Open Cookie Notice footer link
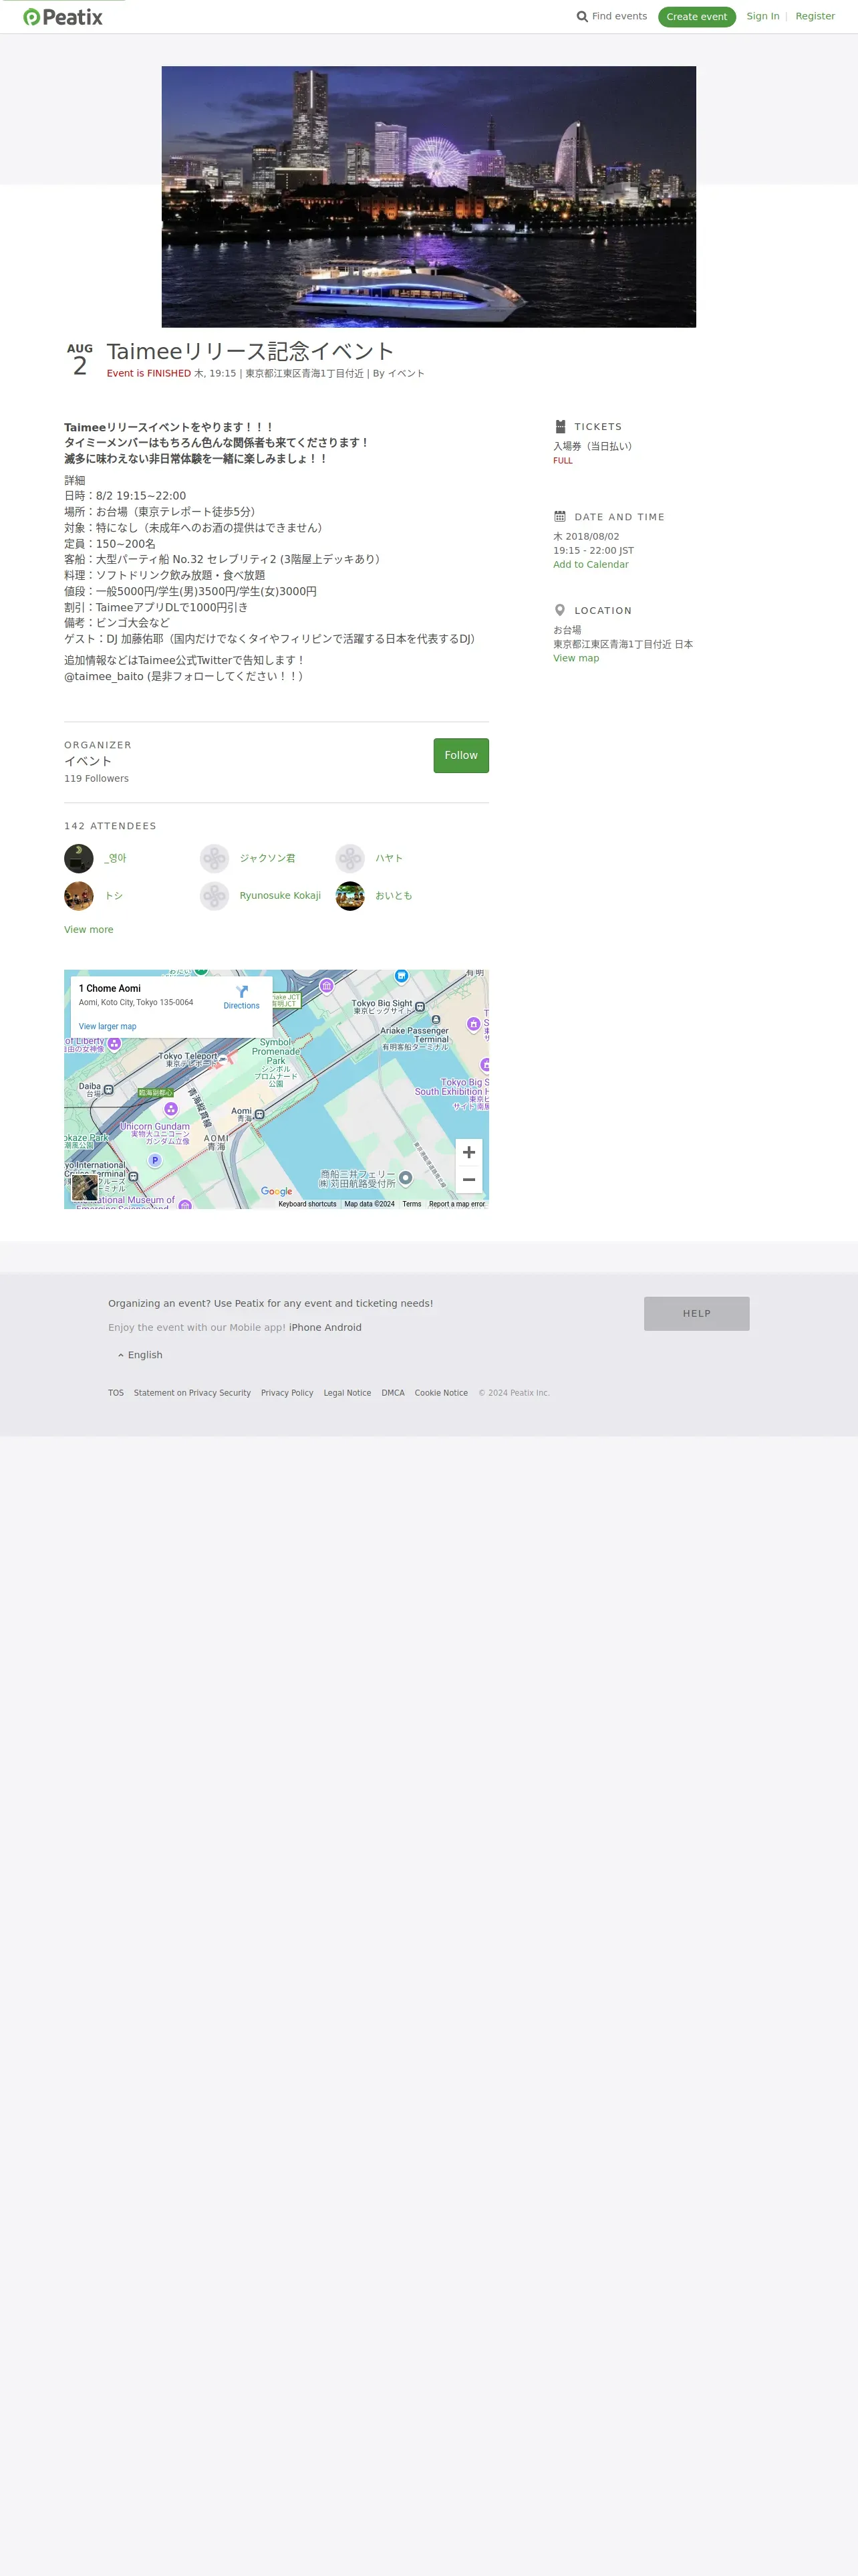This screenshot has height=2576, width=858. pyautogui.click(x=440, y=1393)
